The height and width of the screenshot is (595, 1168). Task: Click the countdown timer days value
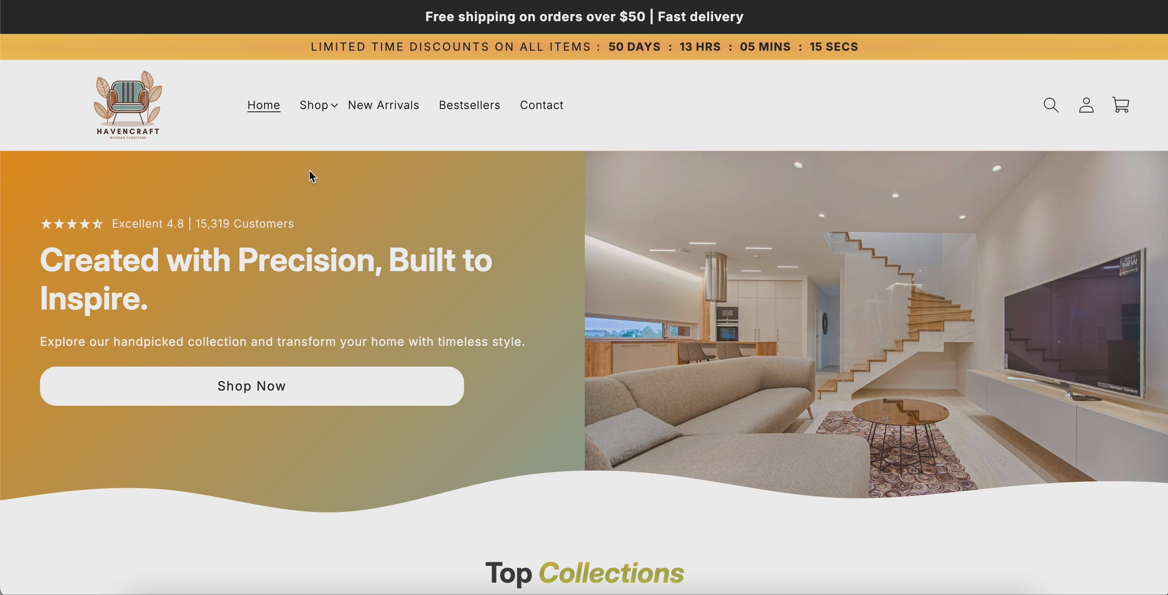634,47
